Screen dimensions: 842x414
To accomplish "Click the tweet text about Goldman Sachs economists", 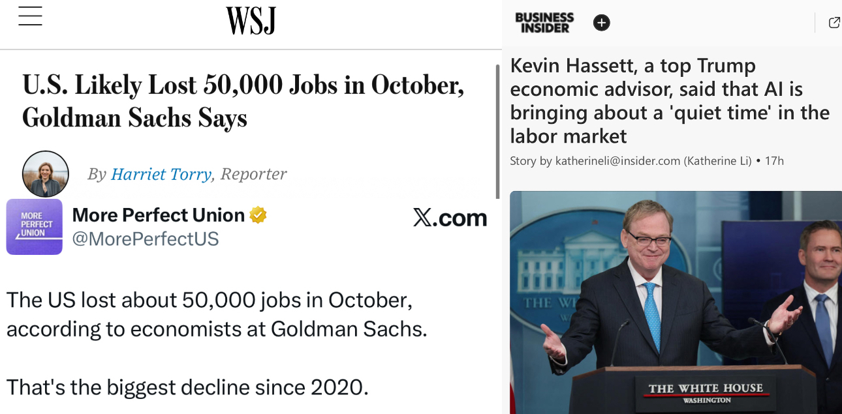I will (x=217, y=314).
